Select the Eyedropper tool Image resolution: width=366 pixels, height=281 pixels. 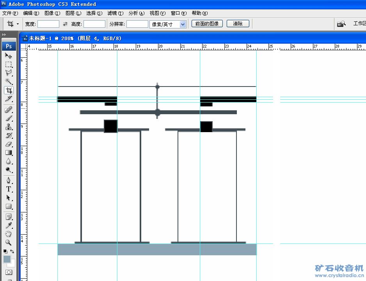pyautogui.click(x=9, y=225)
